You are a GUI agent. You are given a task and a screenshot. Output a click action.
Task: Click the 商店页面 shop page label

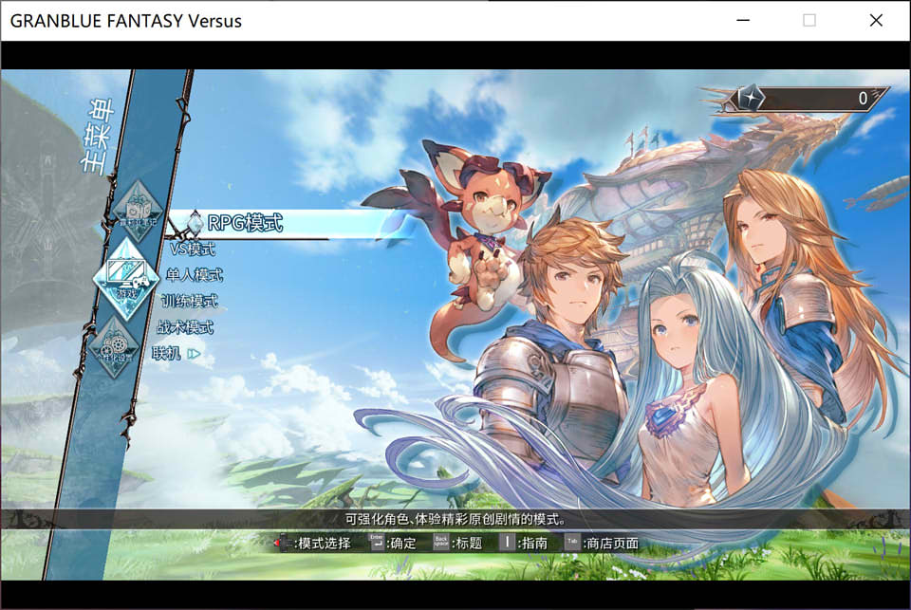(612, 544)
